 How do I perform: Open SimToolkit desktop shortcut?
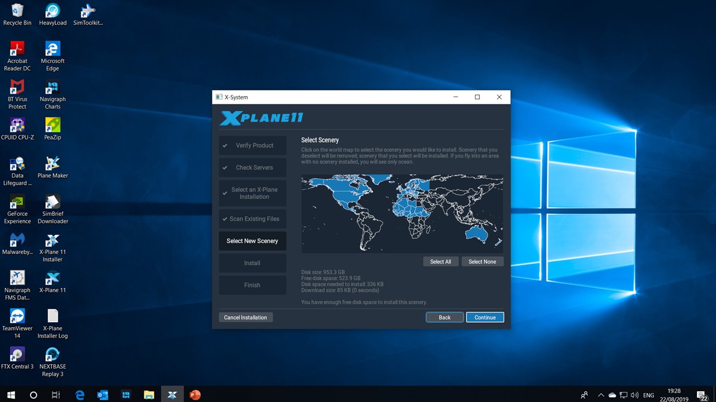88,15
